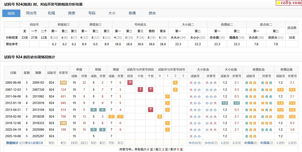Screen dimensions: 302x152
Task: Click the red 百 badge in the 2005-06-08 row
Action: click(130, 82)
